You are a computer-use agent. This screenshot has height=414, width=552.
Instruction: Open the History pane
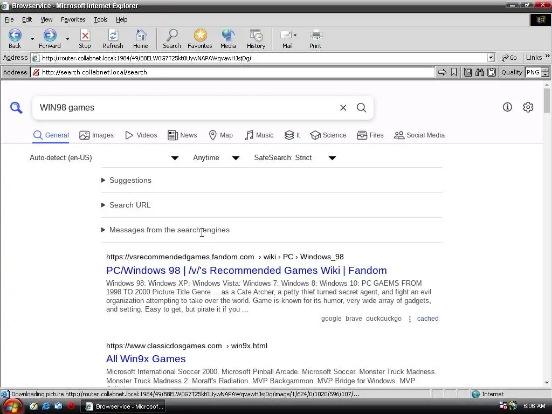pyautogui.click(x=256, y=39)
